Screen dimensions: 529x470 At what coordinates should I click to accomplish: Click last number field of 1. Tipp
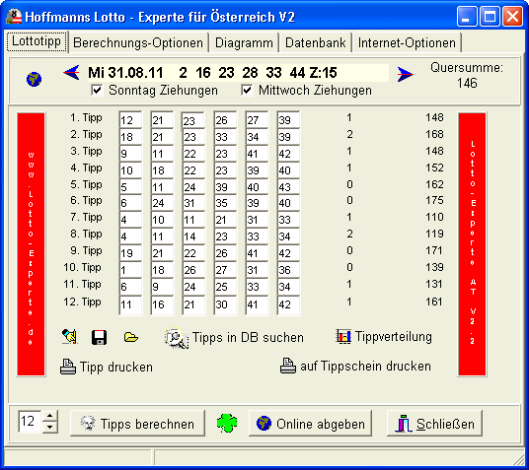pyautogui.click(x=288, y=120)
